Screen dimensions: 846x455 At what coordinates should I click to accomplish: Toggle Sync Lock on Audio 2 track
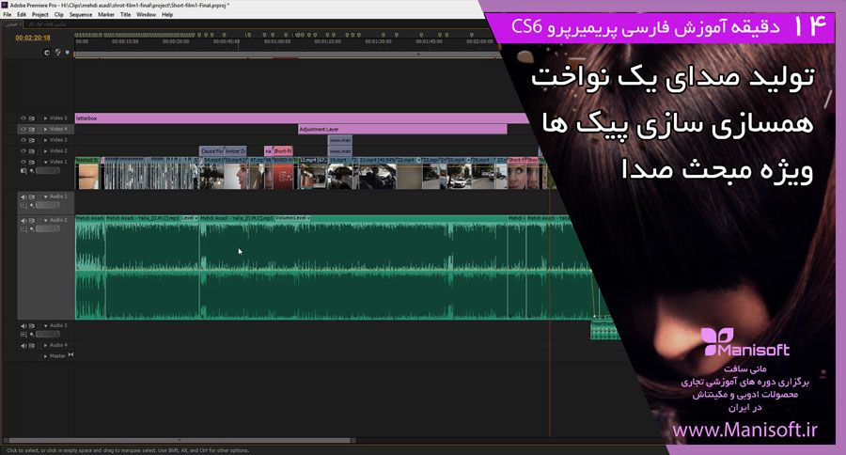click(x=32, y=220)
